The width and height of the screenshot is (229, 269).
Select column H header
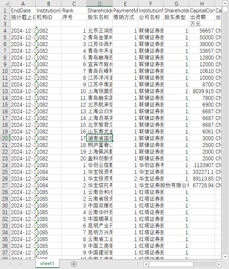point(202,4)
